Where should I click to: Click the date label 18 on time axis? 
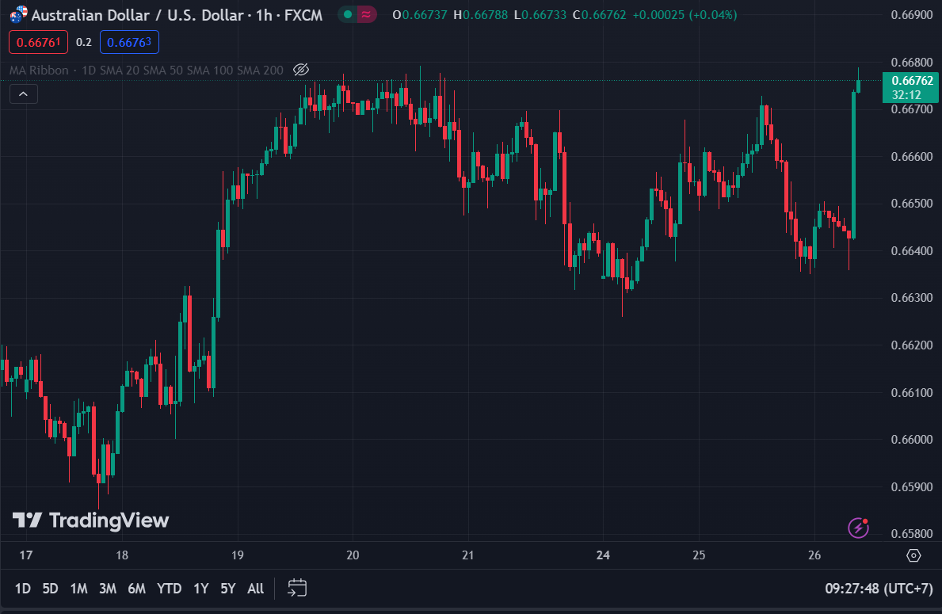(122, 555)
